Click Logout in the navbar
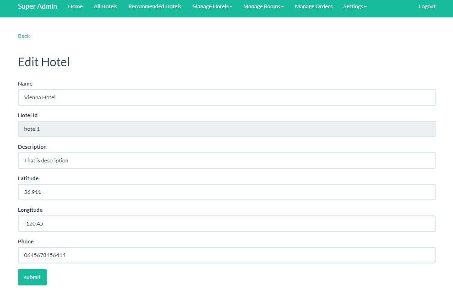The width and height of the screenshot is (453, 290). [427, 6]
